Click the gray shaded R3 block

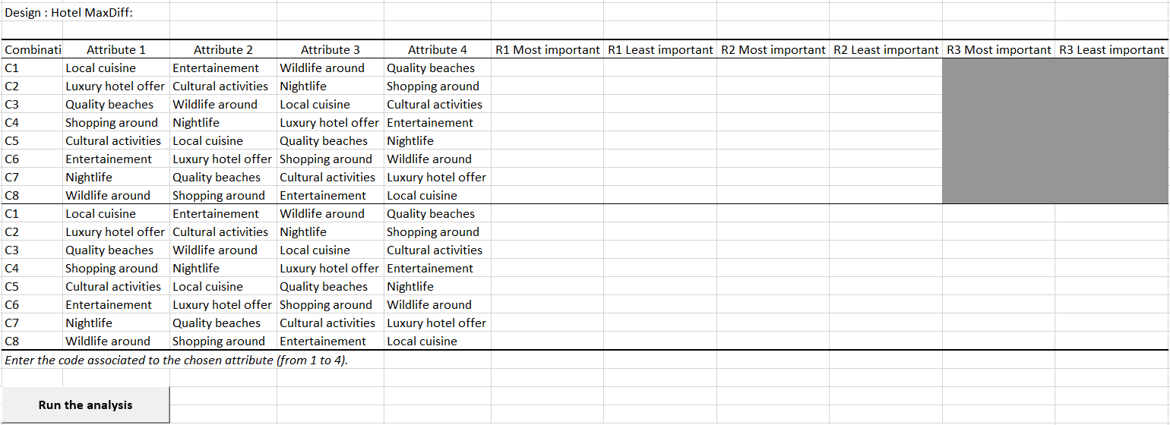[1054, 131]
